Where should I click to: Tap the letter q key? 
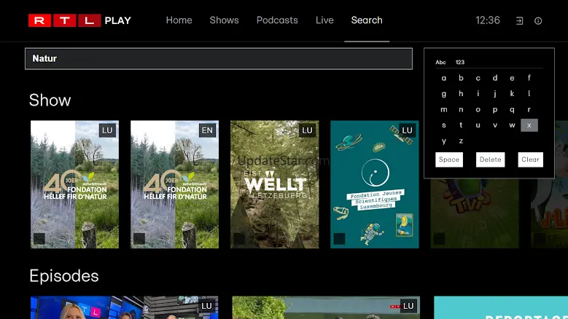[x=512, y=109]
